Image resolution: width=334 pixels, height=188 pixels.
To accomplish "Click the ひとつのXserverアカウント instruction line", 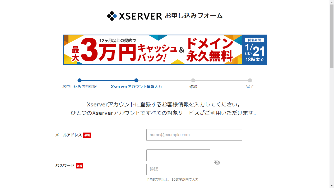I will click(x=164, y=113).
